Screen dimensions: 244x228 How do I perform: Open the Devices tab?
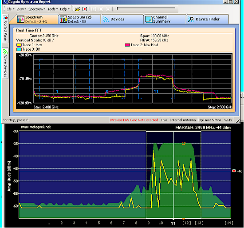[x=122, y=19]
